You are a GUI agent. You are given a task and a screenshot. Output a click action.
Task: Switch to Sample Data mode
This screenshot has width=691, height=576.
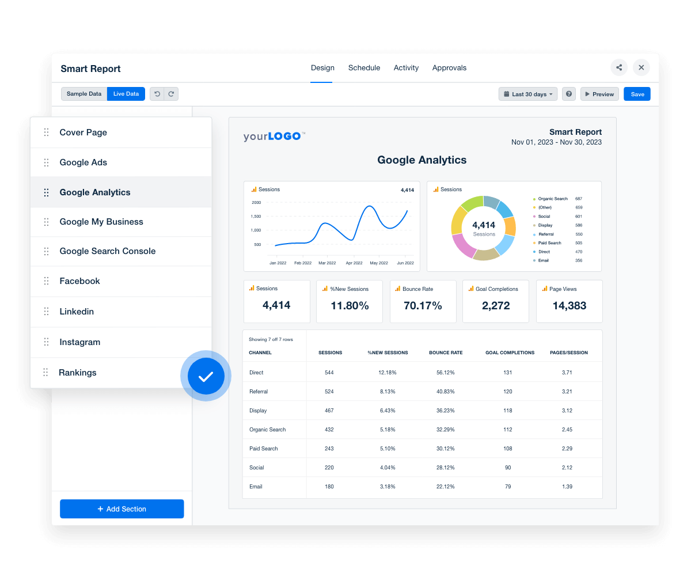coord(84,94)
